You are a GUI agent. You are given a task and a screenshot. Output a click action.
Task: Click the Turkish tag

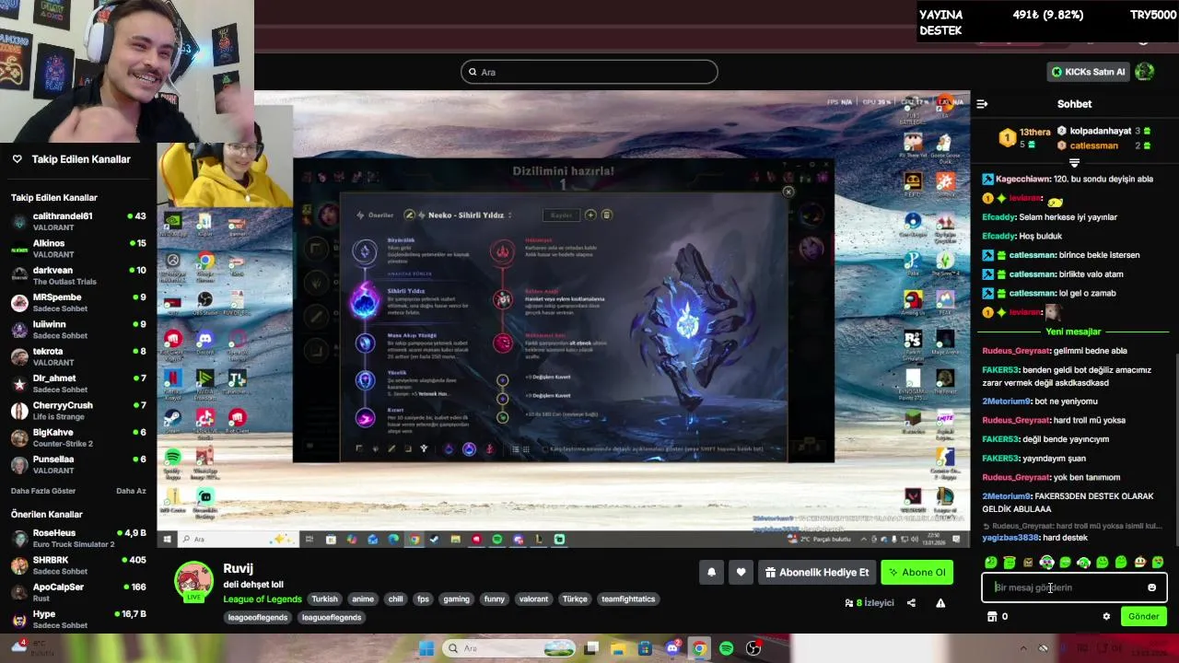click(x=324, y=599)
